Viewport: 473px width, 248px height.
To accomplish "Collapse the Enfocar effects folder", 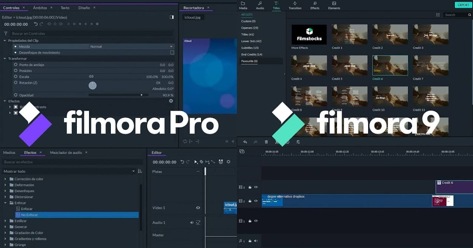I will click(6, 203).
